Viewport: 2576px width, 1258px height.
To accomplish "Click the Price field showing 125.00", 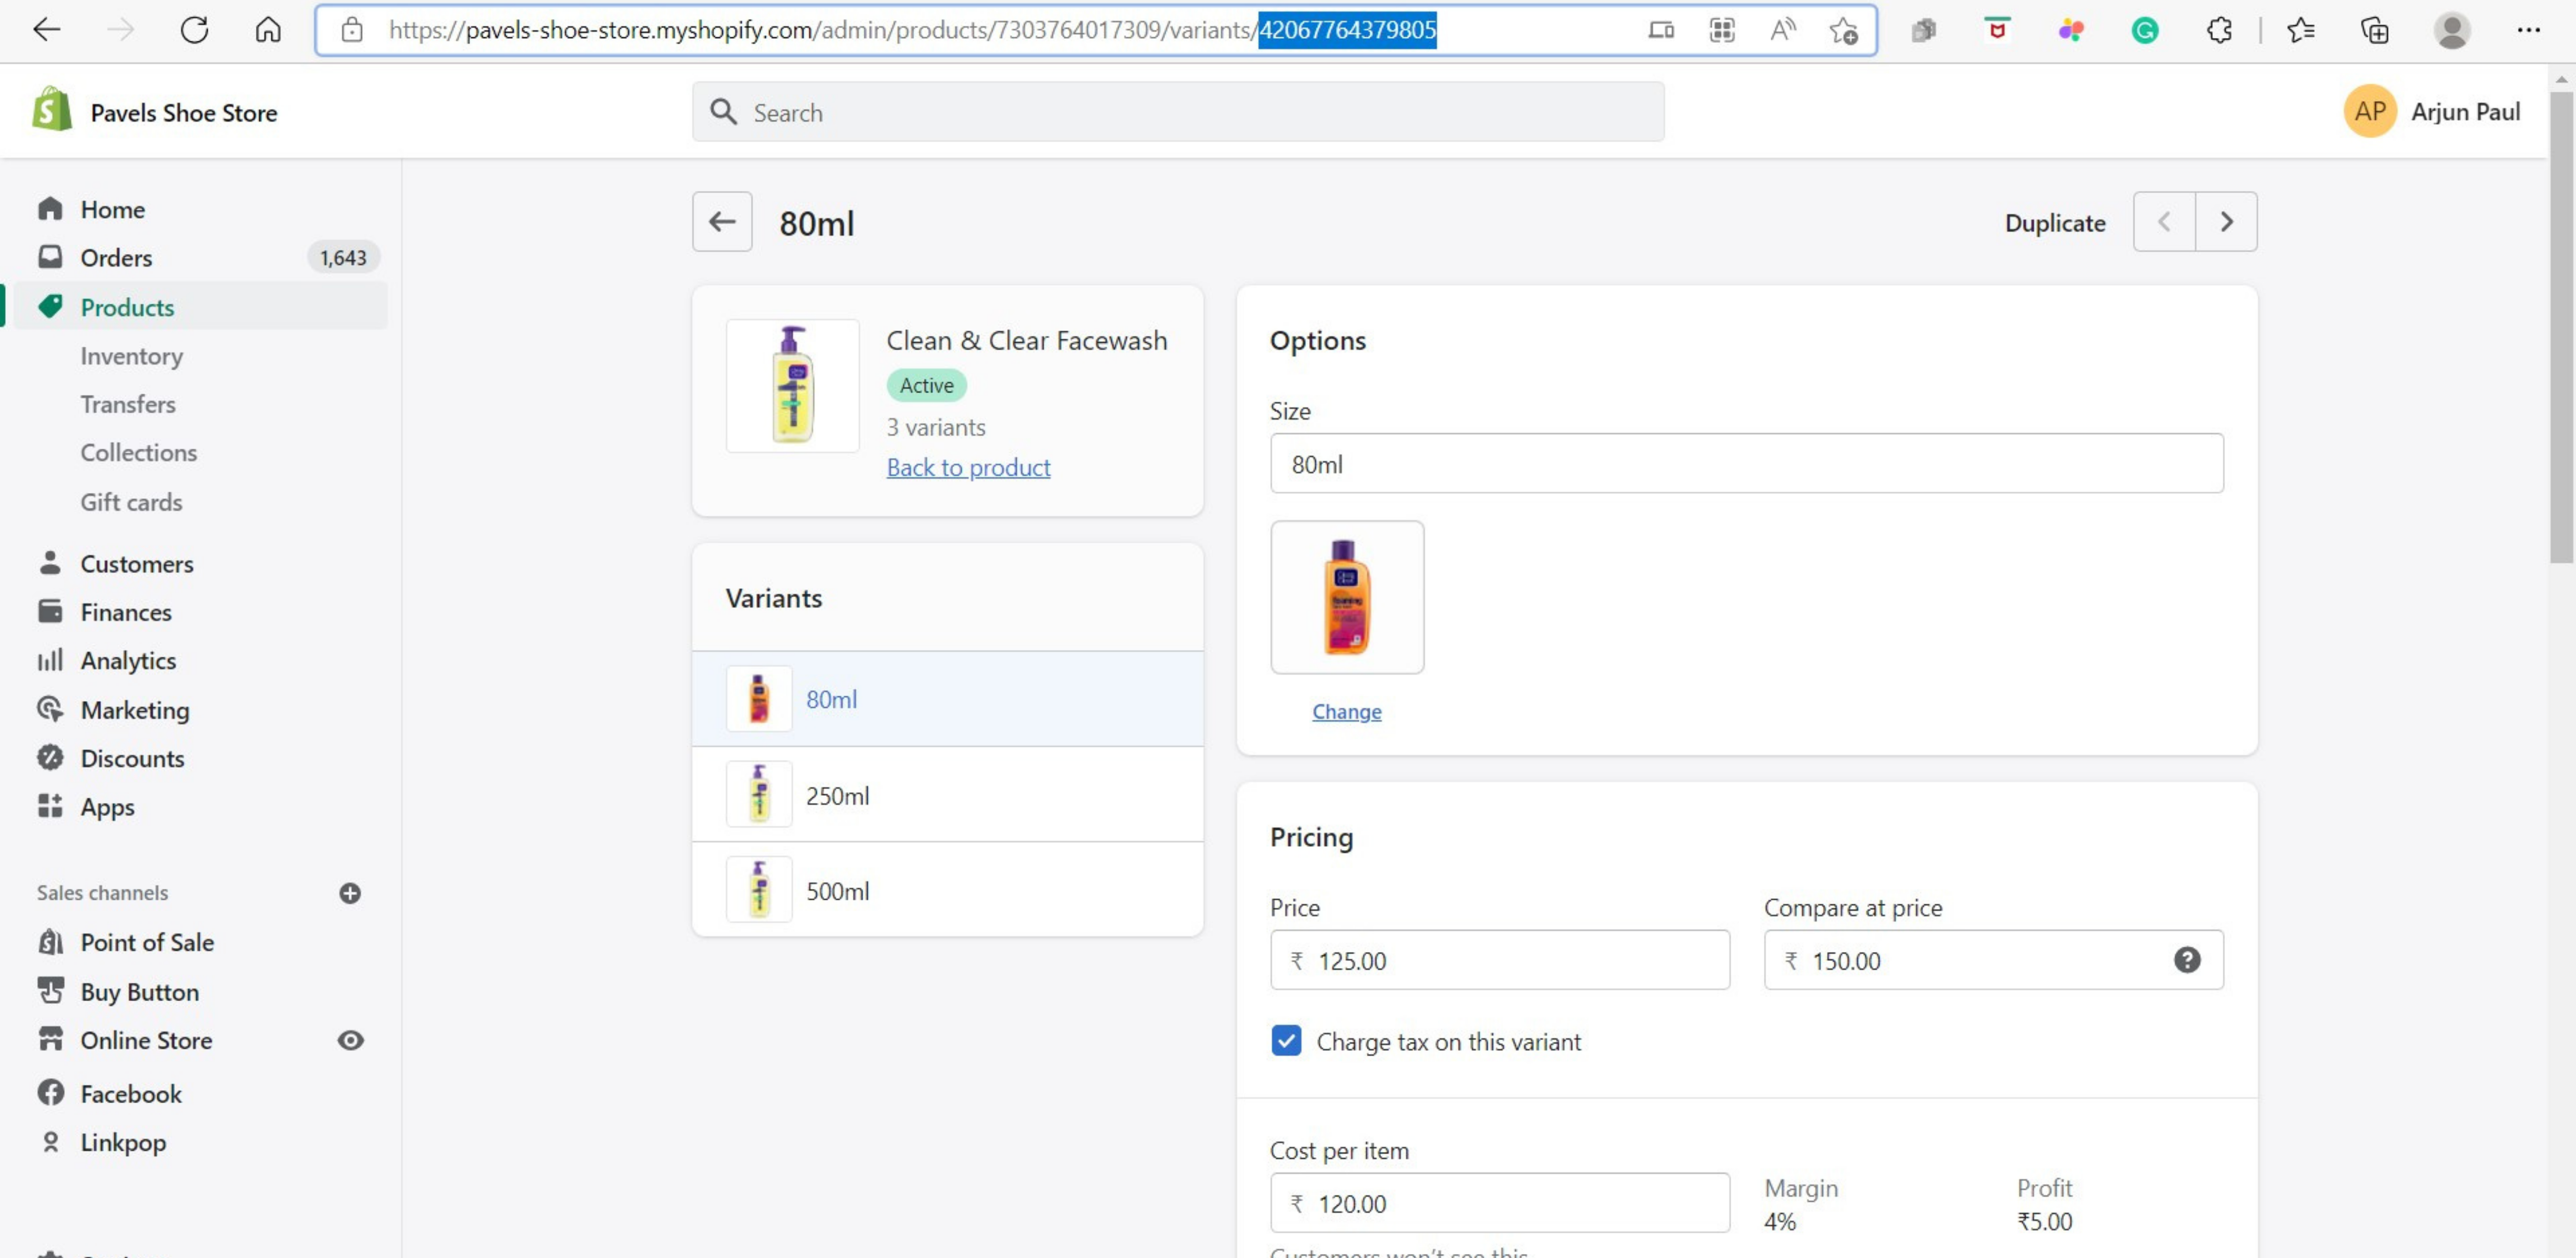I will click(1499, 960).
